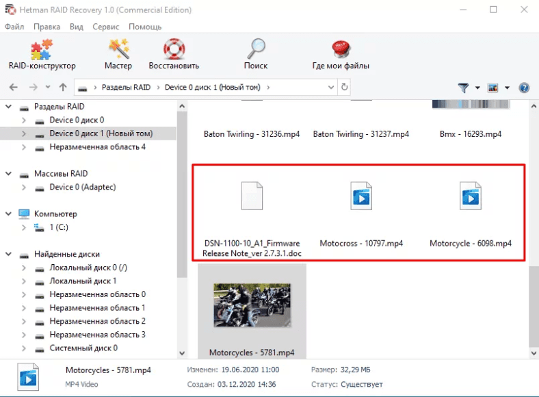Expand Device 0 (Adaptec) node
The width and height of the screenshot is (539, 397).
24,187
